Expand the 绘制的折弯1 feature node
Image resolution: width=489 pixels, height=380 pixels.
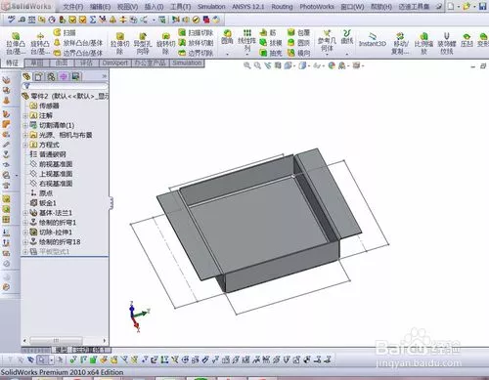(x=25, y=223)
